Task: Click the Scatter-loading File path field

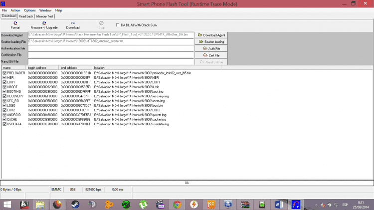Action: pyautogui.click(x=111, y=41)
